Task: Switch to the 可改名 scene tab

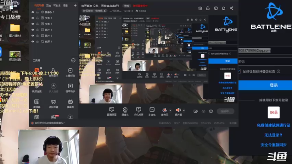Action: pos(57,5)
